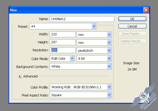Collapse the Advanced section chevron
The width and height of the screenshot is (158, 111).
click(x=20, y=76)
